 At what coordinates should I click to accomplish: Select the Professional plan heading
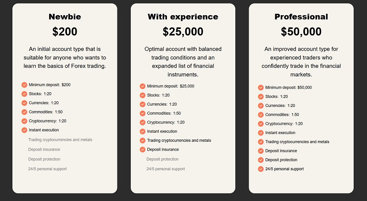(301, 17)
